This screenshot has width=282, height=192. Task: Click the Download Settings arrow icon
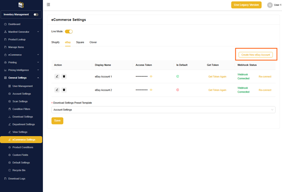[9, 117]
